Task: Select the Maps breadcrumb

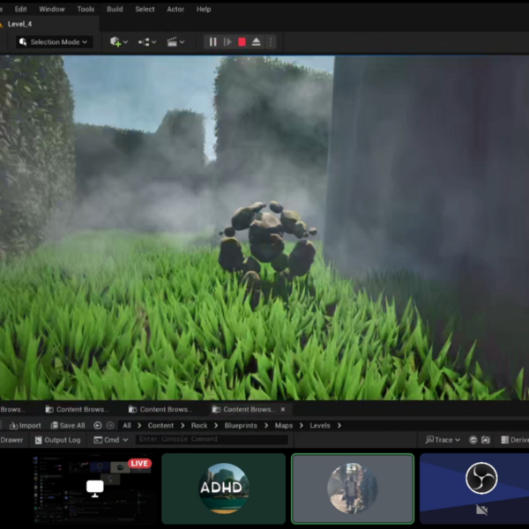Action: pyautogui.click(x=283, y=426)
